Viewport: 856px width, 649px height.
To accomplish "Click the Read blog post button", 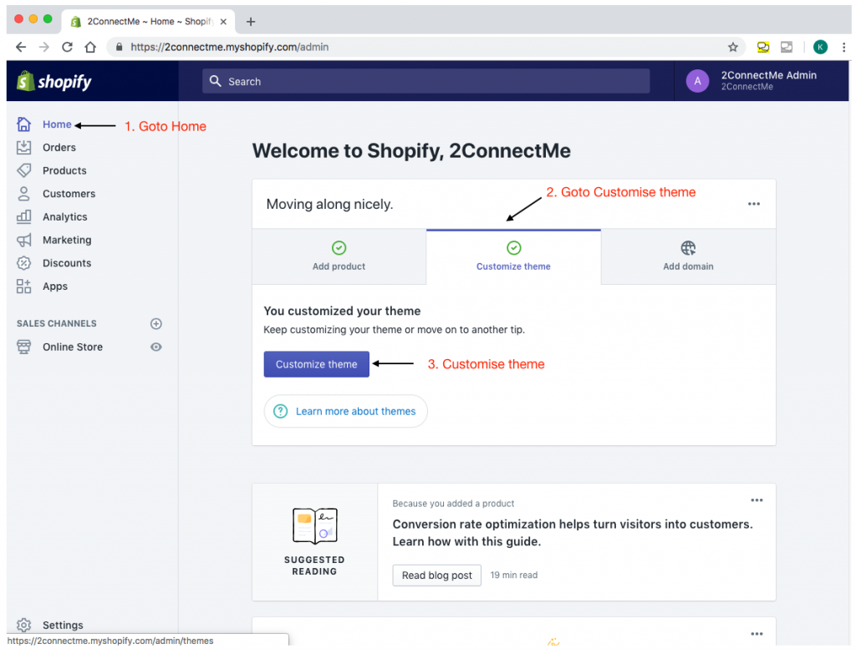I will (x=436, y=575).
